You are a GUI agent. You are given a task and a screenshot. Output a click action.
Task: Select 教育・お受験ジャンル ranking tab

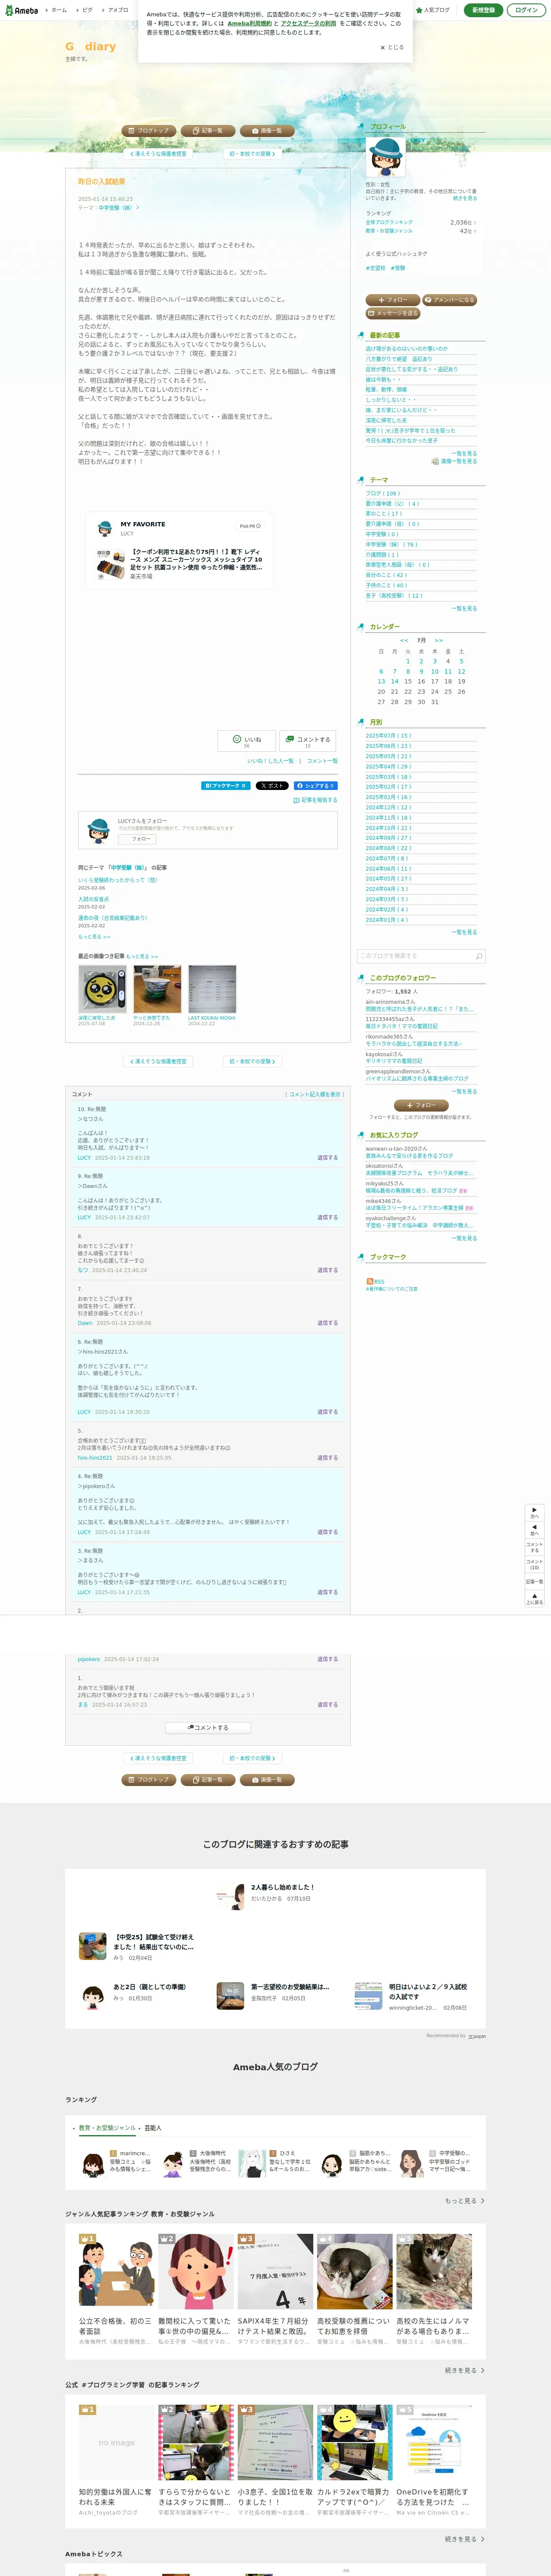(x=107, y=2128)
